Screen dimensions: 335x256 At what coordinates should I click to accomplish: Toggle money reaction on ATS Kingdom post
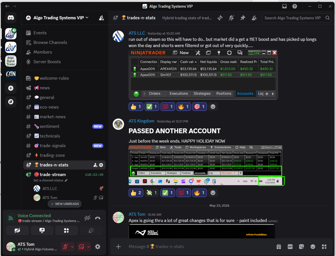point(152,193)
